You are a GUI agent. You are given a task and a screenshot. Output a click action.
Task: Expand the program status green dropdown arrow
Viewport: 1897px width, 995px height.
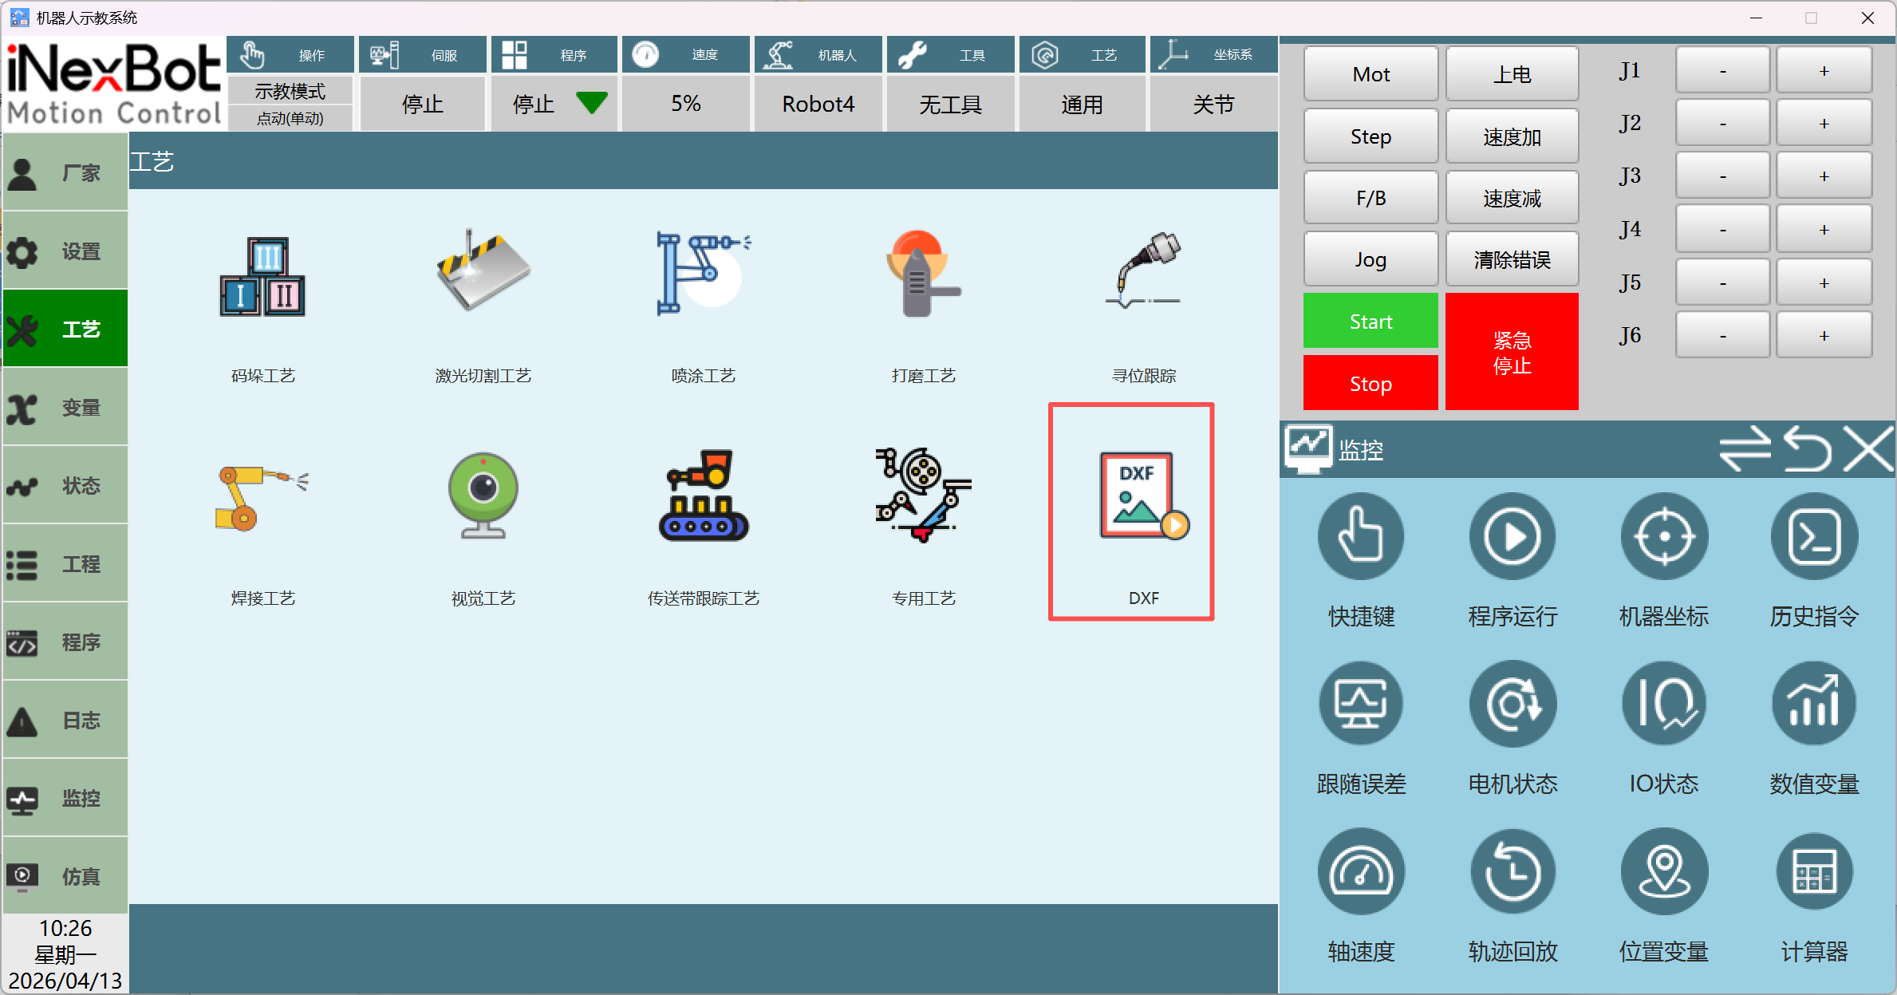pos(591,103)
